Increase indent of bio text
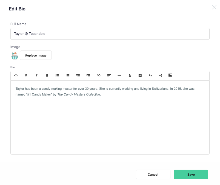Viewport: 220px width, 185px height. coord(88,75)
